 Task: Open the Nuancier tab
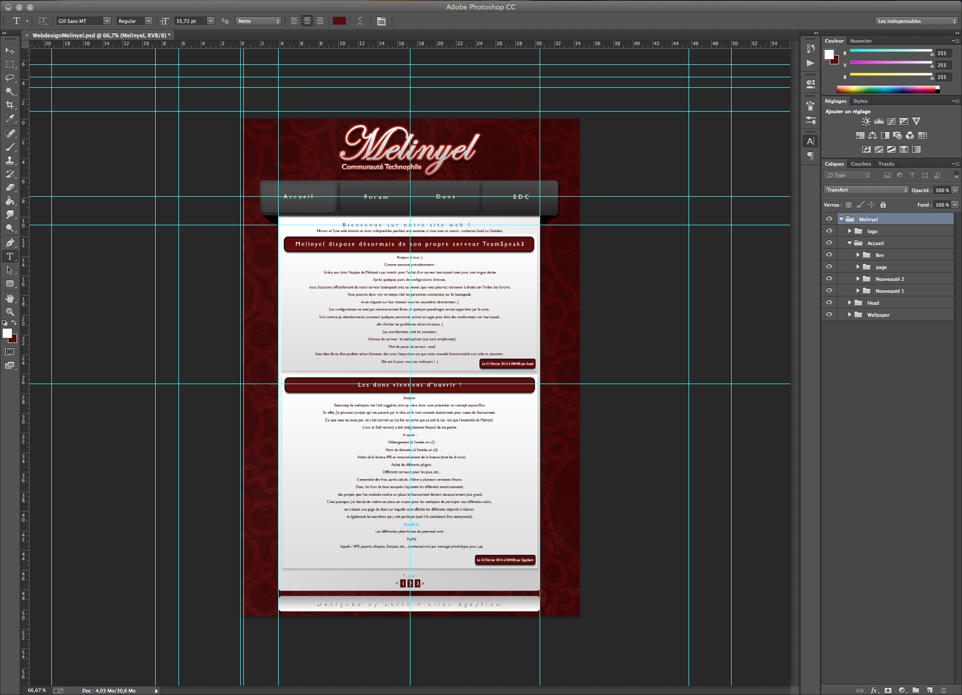coord(860,41)
